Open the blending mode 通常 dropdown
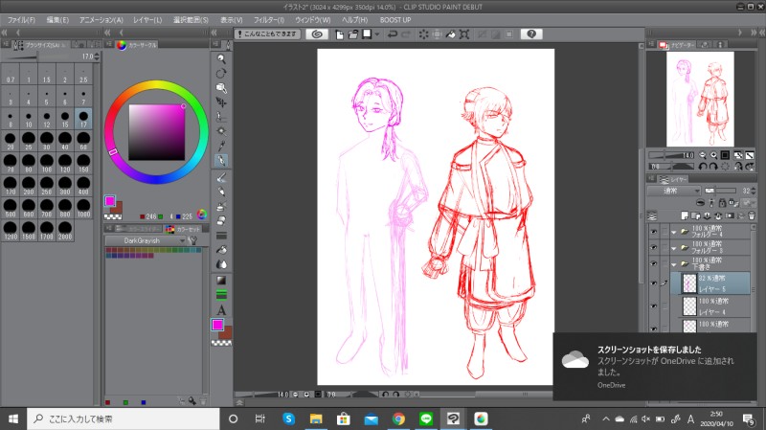Viewport: 766px width, 430px height. (673, 191)
